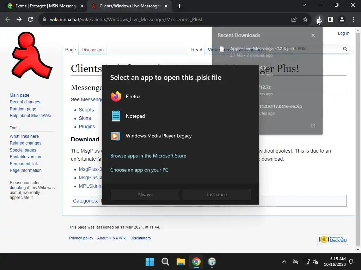Open a new browser tab

click(x=179, y=6)
